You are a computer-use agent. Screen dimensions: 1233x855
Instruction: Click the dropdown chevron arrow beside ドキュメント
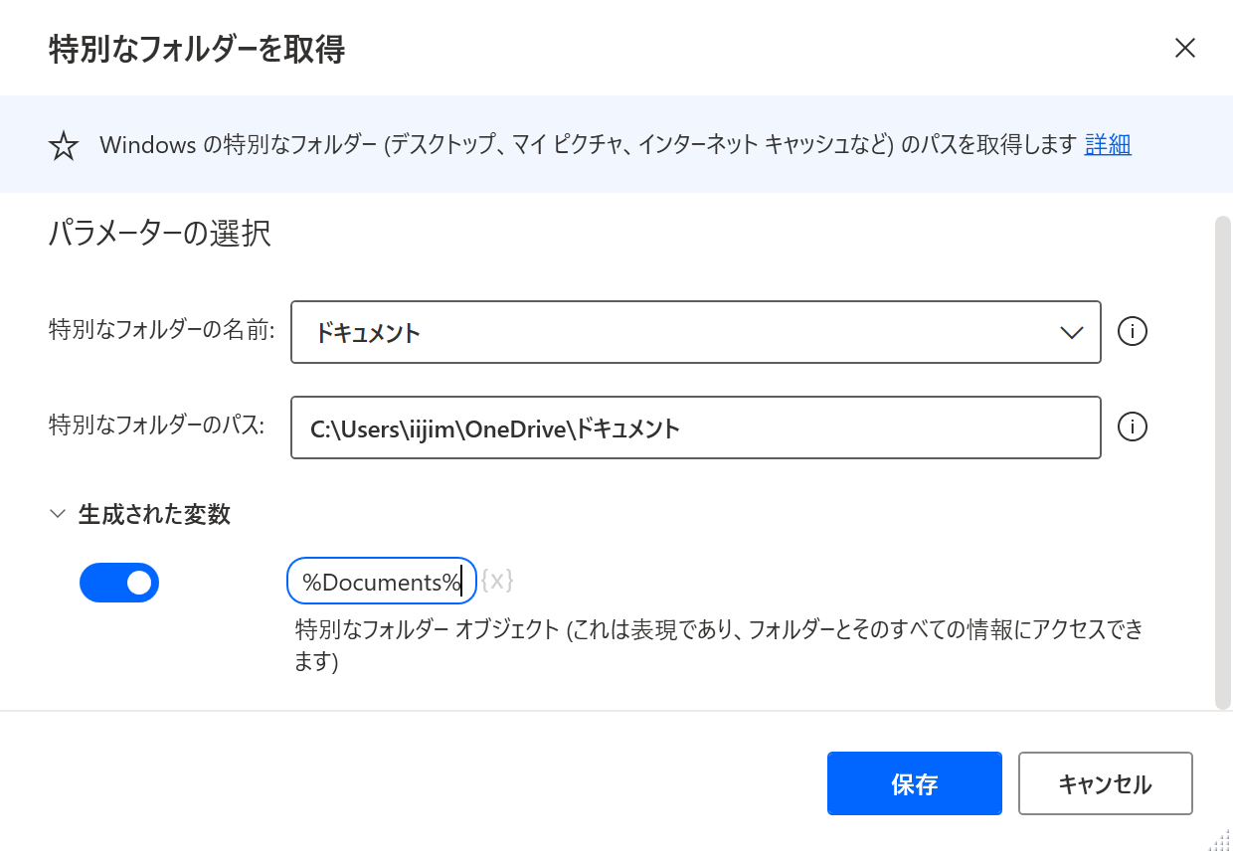[x=1071, y=333]
